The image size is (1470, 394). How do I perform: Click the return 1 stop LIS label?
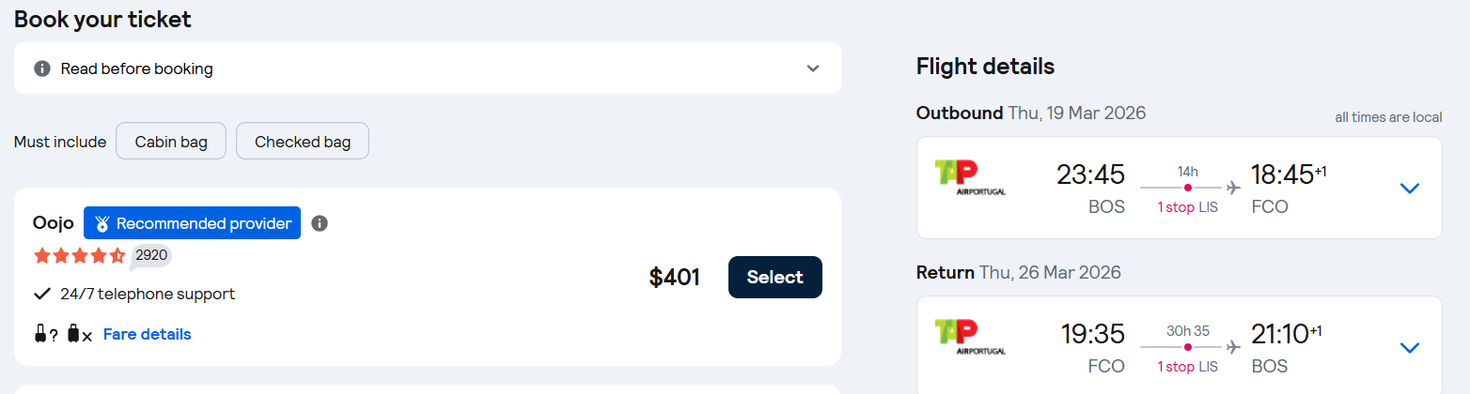(x=1187, y=367)
